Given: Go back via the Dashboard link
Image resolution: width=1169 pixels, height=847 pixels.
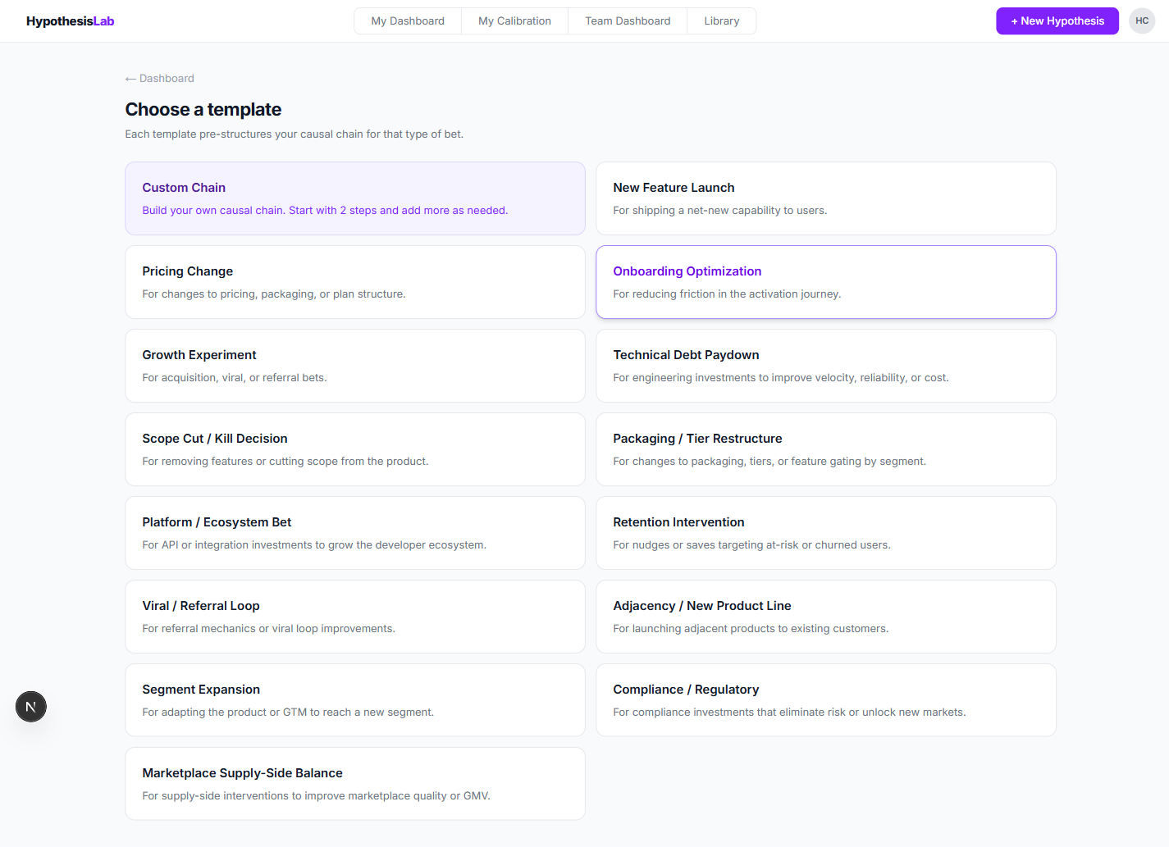Looking at the screenshot, I should tap(160, 79).
